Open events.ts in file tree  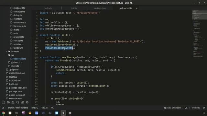pyautogui.click(x=18, y=19)
